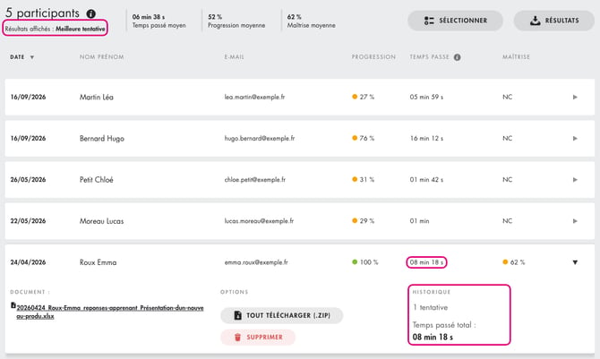Viewport: 600px width, 359px height.
Task: Click the download icon in Résultats
Action: pyautogui.click(x=536, y=21)
